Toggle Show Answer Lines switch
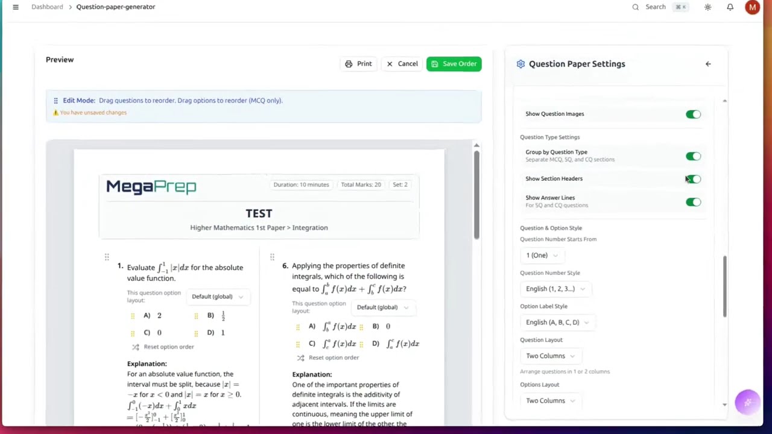772x434 pixels. pos(693,202)
